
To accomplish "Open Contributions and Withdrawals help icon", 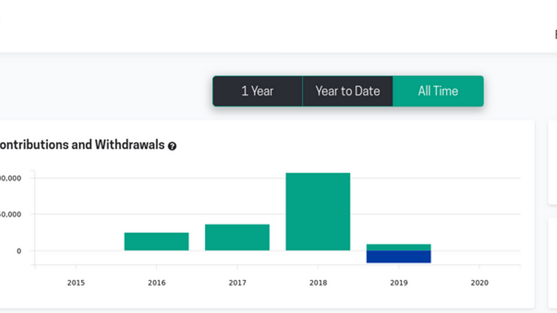I will pyautogui.click(x=172, y=146).
